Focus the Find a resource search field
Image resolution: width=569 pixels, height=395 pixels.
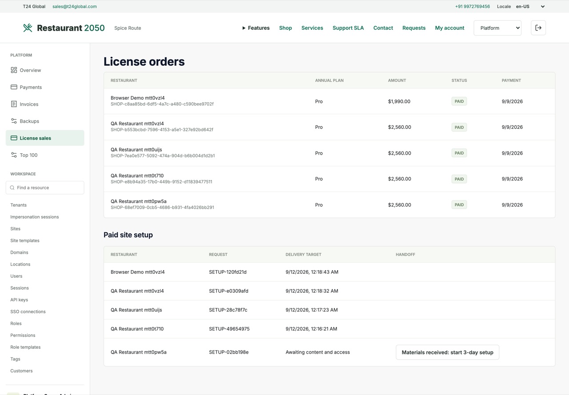45,188
